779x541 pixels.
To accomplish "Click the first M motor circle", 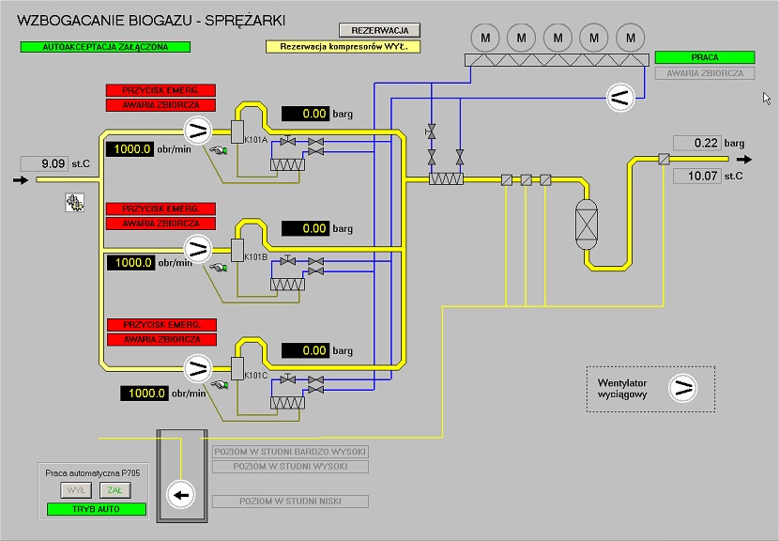I will [x=485, y=39].
